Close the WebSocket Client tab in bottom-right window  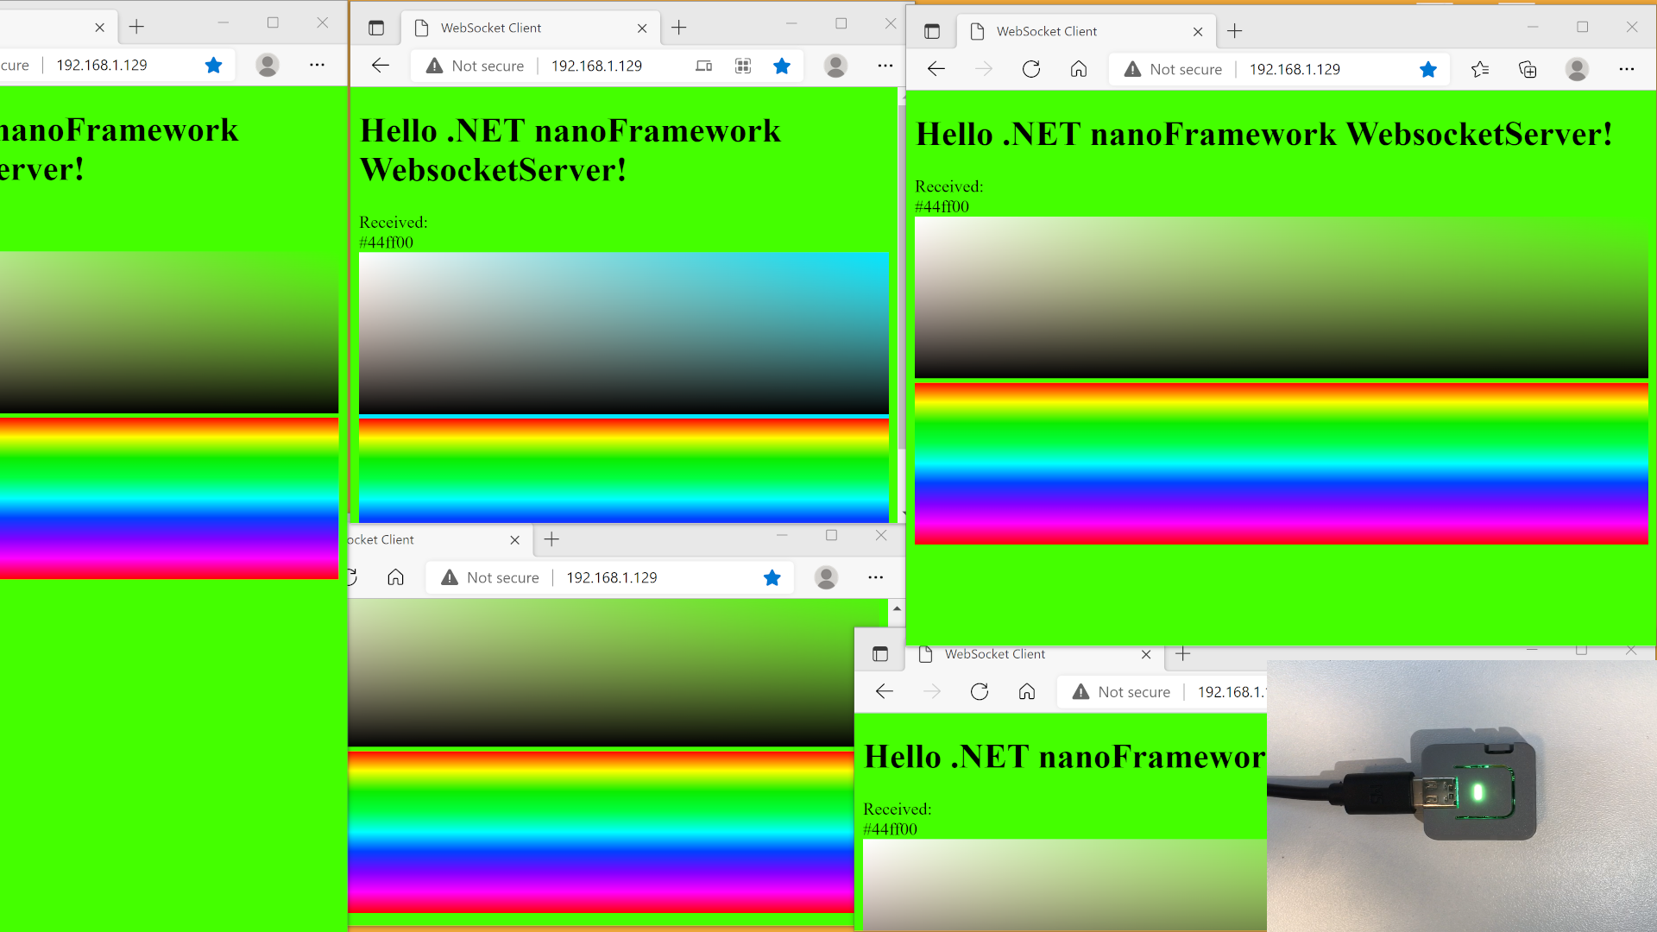point(1146,655)
